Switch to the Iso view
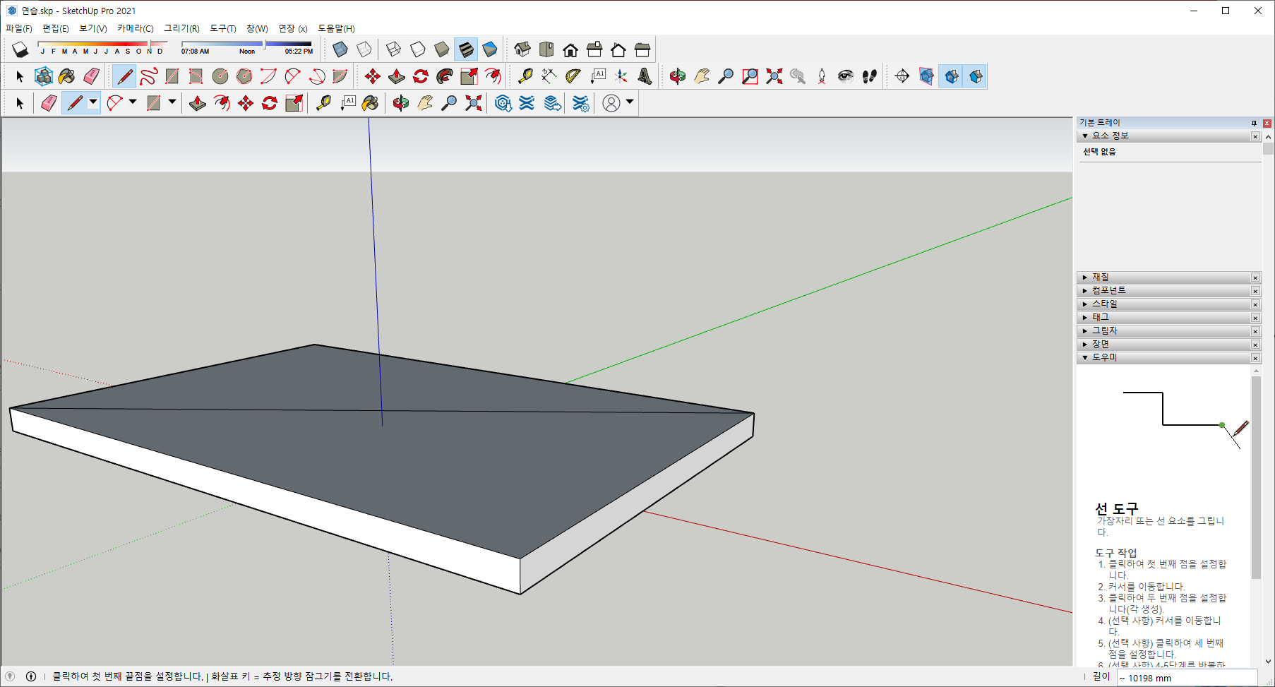 [522, 49]
